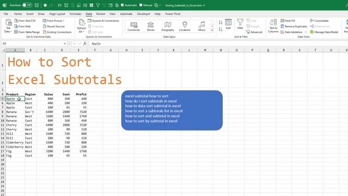The image size is (348, 196).
Task: Click the Profit header cell
Action: point(79,94)
